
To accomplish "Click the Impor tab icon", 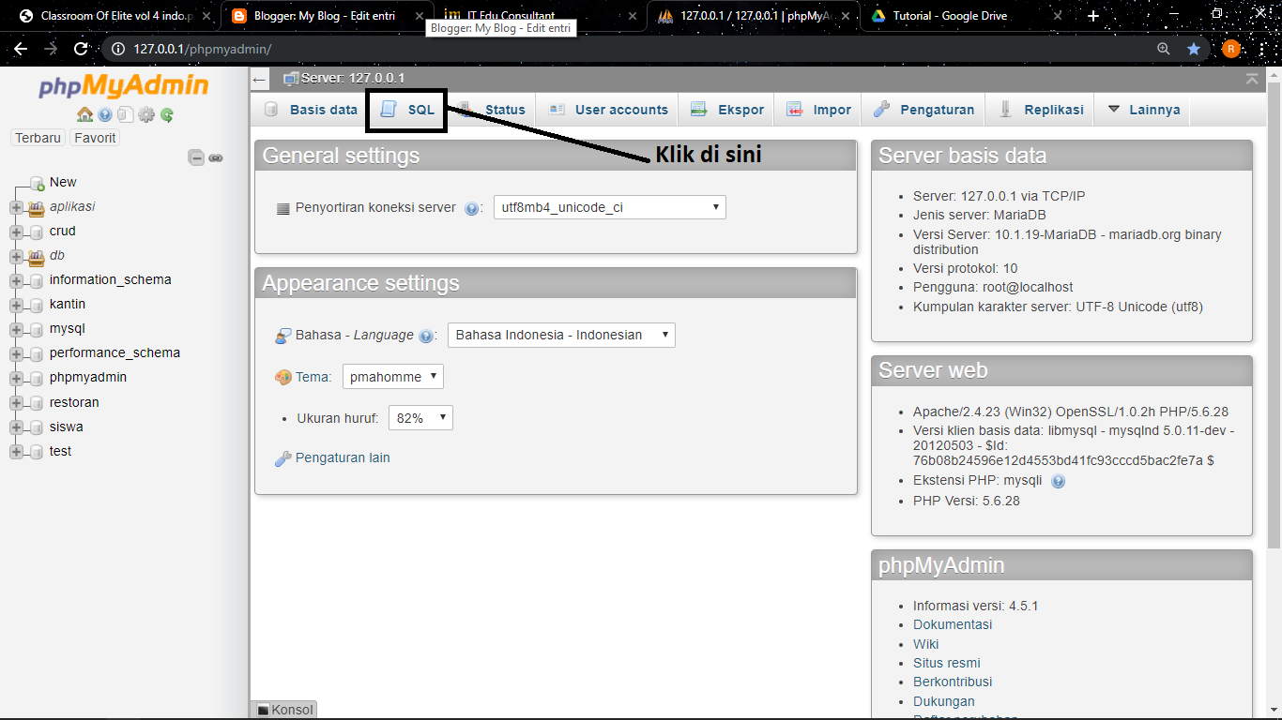I will tap(796, 110).
